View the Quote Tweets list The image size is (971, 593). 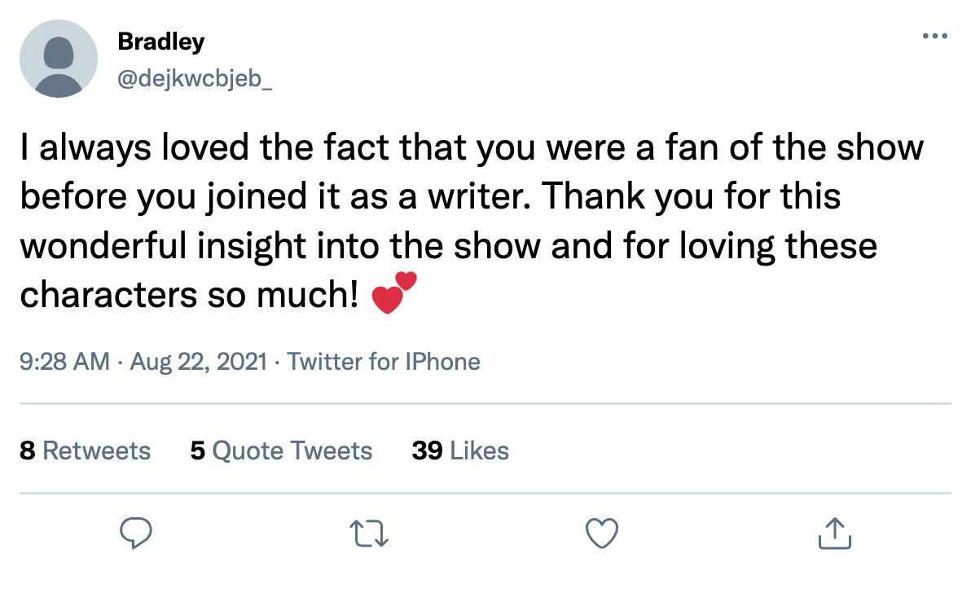292,450
